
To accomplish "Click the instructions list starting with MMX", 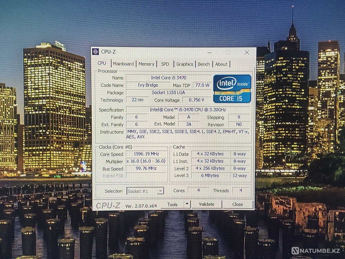I will [188, 134].
